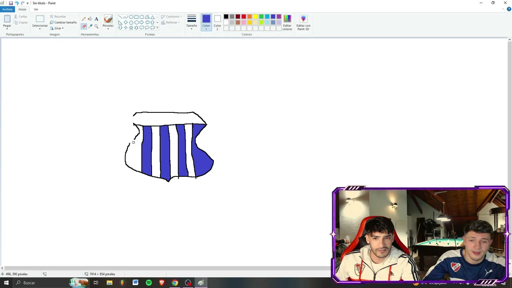Pick the white color swatch in palette
The width and height of the screenshot is (512, 288).
pos(226,22)
